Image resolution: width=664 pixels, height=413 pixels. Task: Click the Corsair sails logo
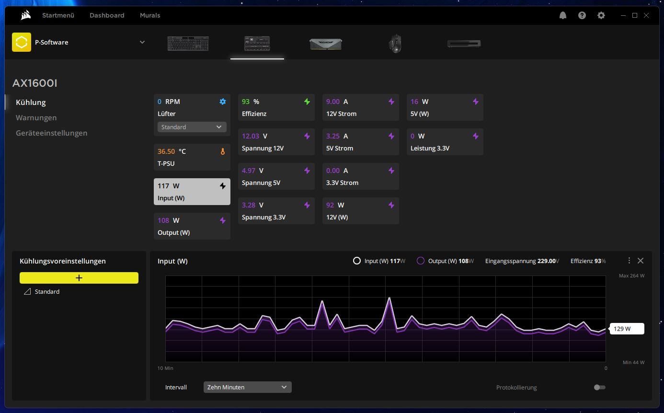pos(26,15)
